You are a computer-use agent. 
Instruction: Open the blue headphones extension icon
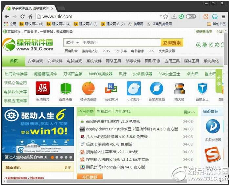[x=215, y=17]
